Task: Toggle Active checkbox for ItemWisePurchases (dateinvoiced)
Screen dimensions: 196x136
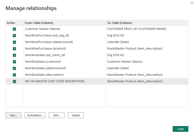Action: [x=14, y=42]
